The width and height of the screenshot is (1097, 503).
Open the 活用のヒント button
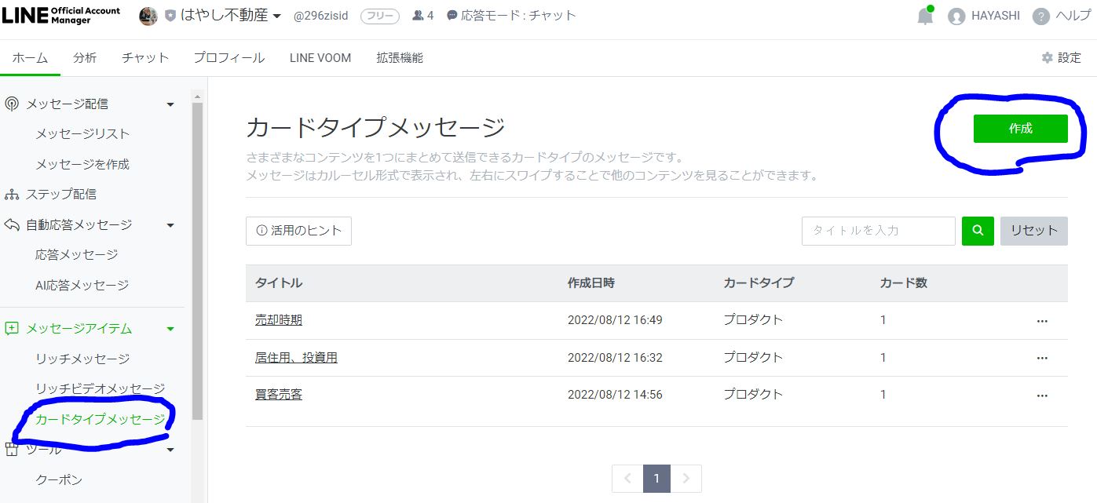click(298, 231)
